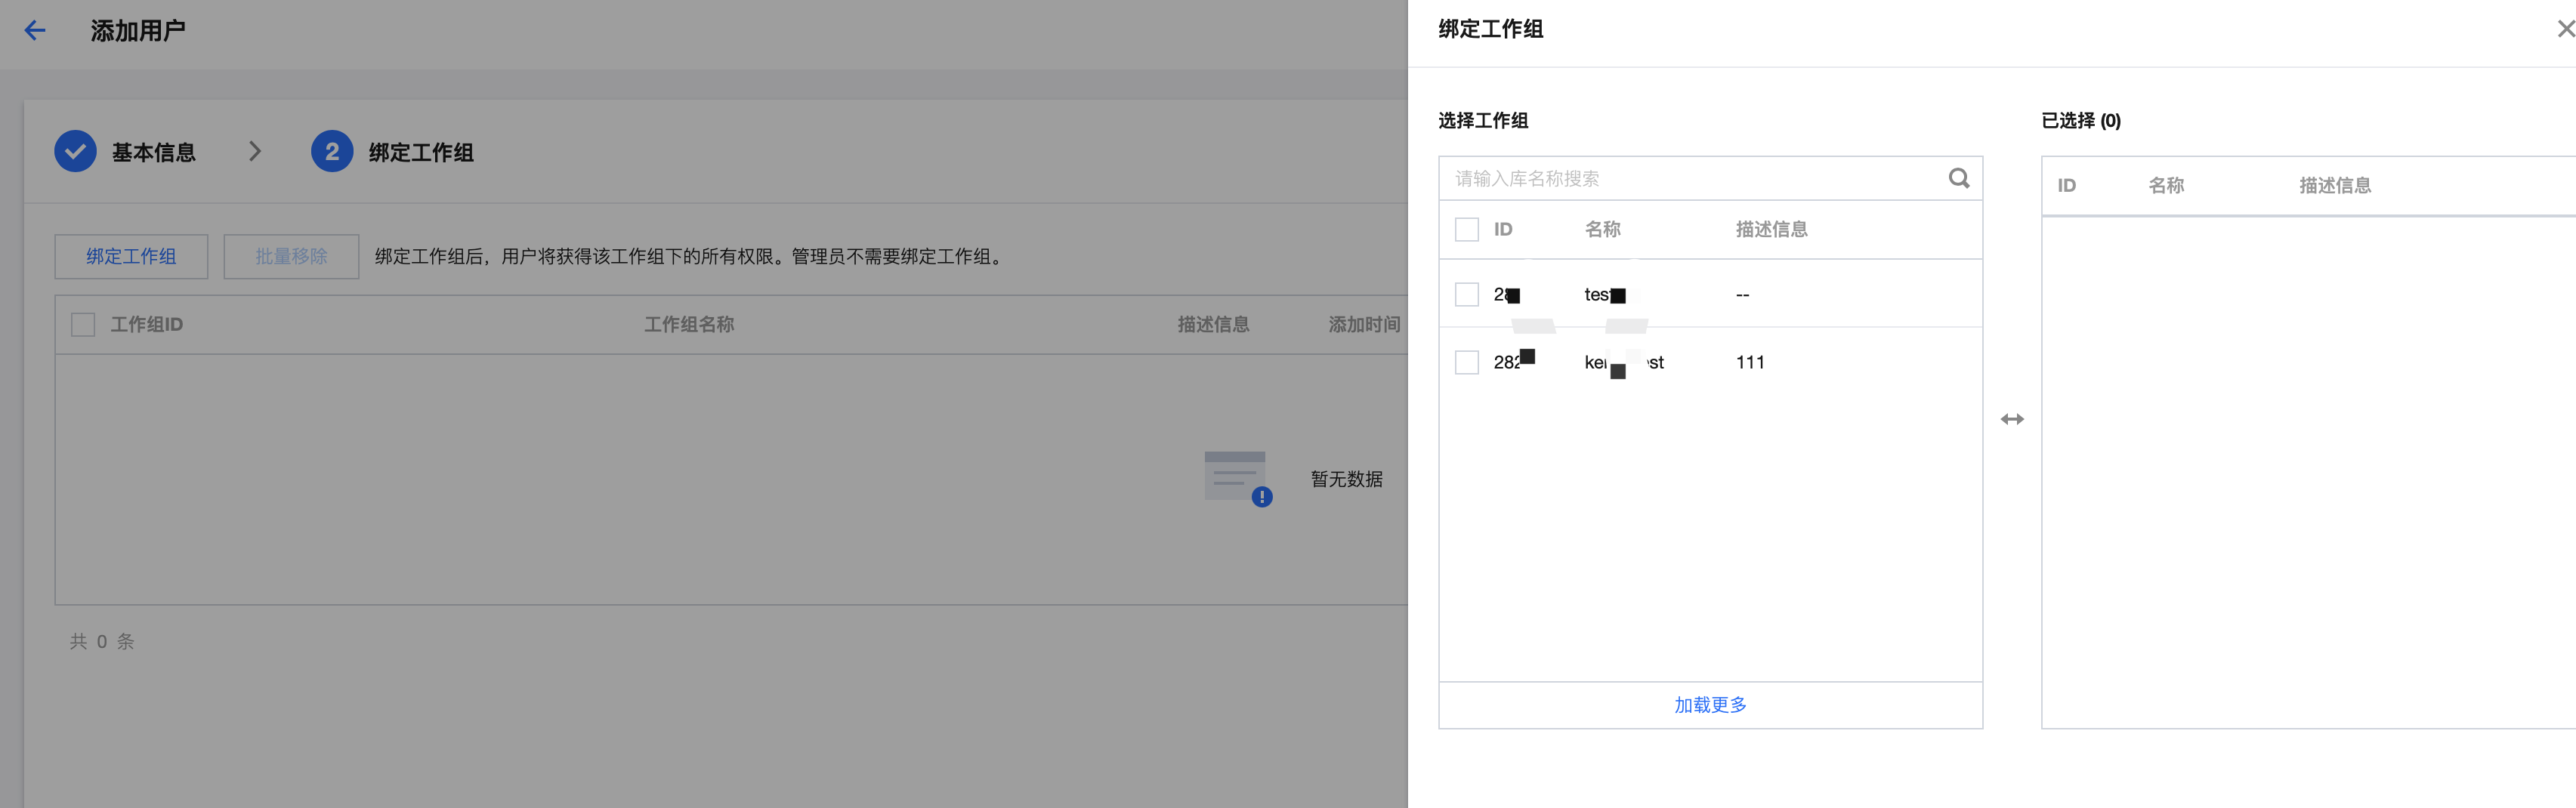Screen dimensions: 2576x808
Task: Click the 描述信息 column header in 选择工作组
Action: (1771, 230)
